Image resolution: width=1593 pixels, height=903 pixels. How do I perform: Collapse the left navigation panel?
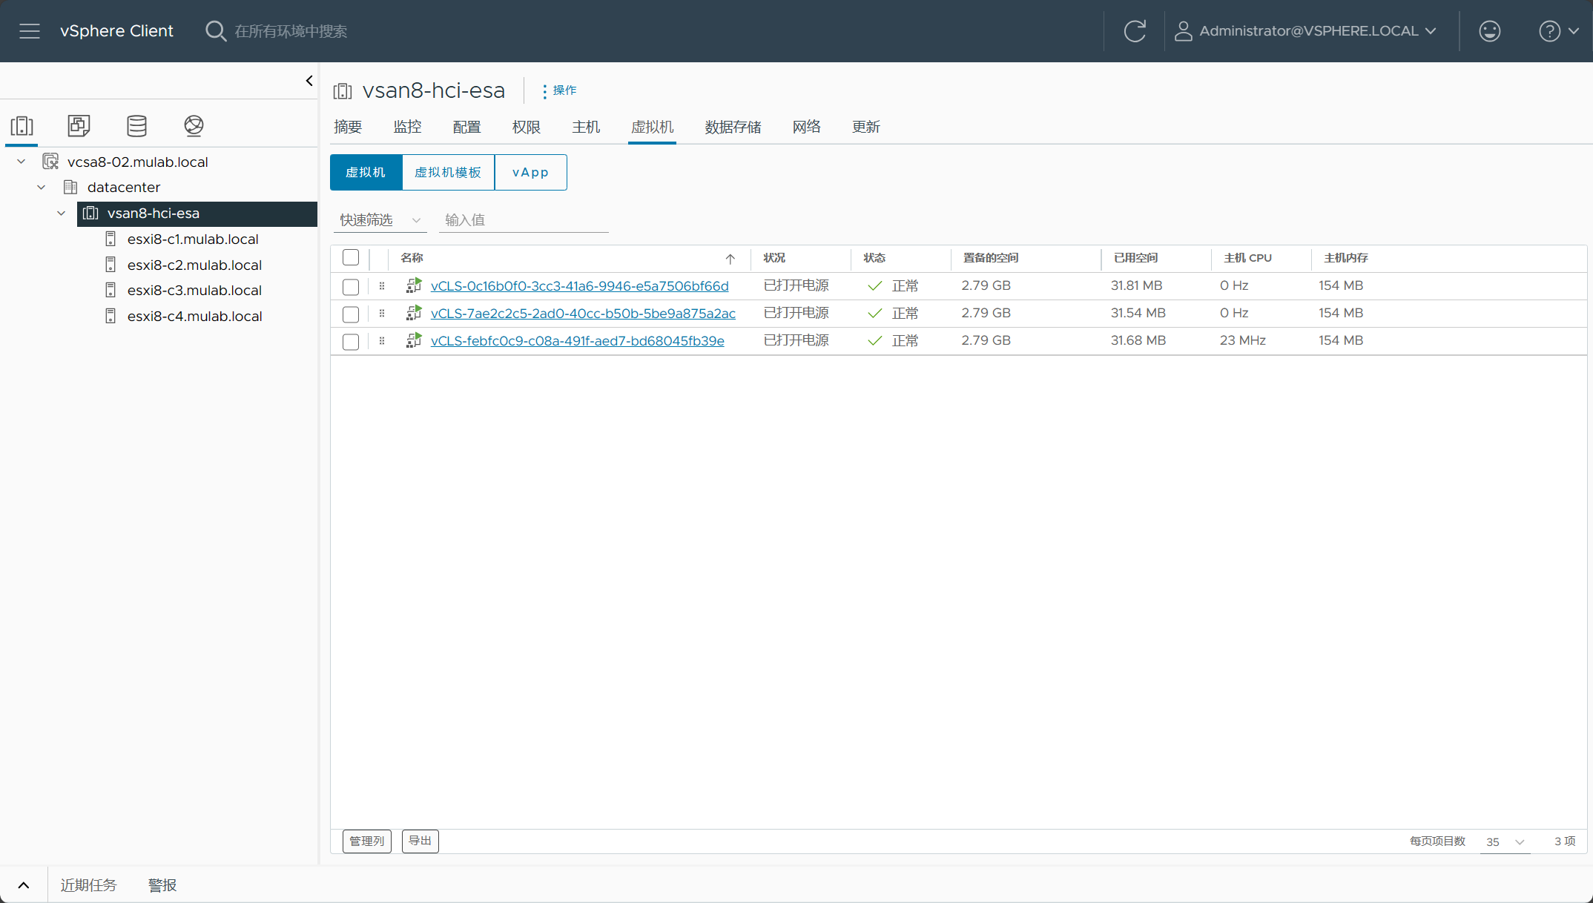(309, 81)
